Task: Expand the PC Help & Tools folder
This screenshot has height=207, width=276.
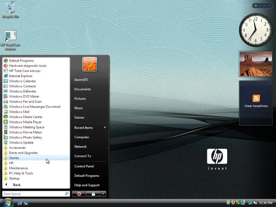Action: click(36, 173)
